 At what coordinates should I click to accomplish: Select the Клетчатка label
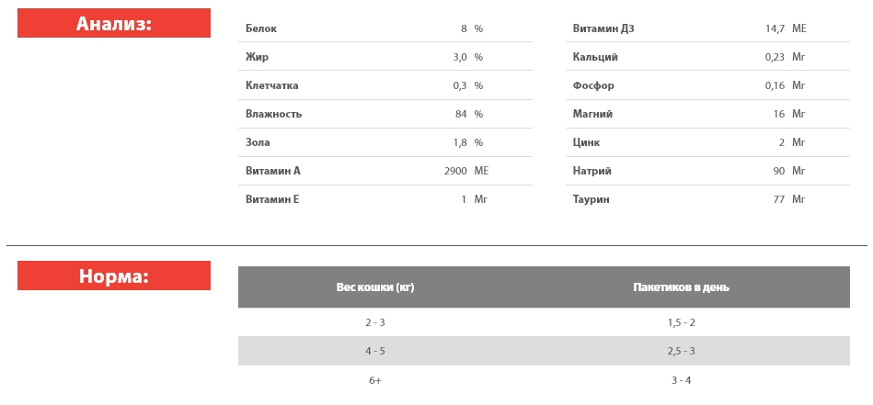[x=272, y=85]
